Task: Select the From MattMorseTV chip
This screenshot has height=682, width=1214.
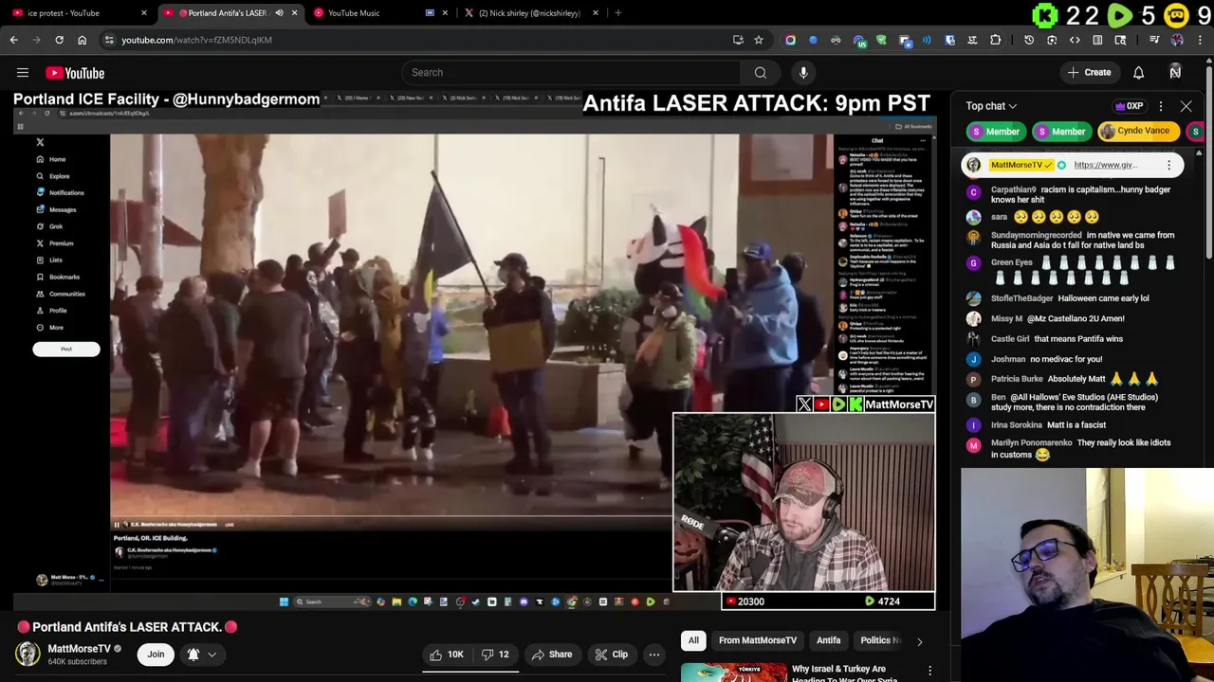Action: (x=758, y=640)
